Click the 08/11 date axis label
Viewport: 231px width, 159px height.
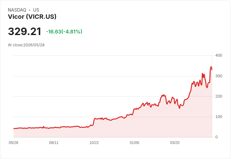point(54,143)
